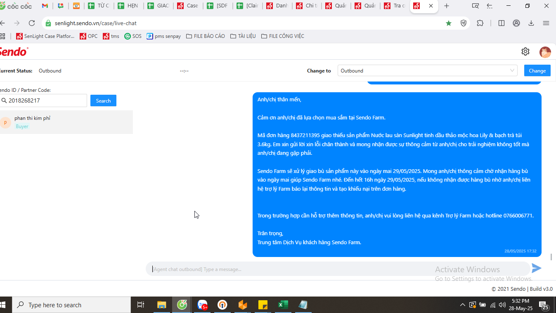This screenshot has width=556, height=313.
Task: Click the message timestamp 28/05/2025 17:32
Action: [520, 251]
